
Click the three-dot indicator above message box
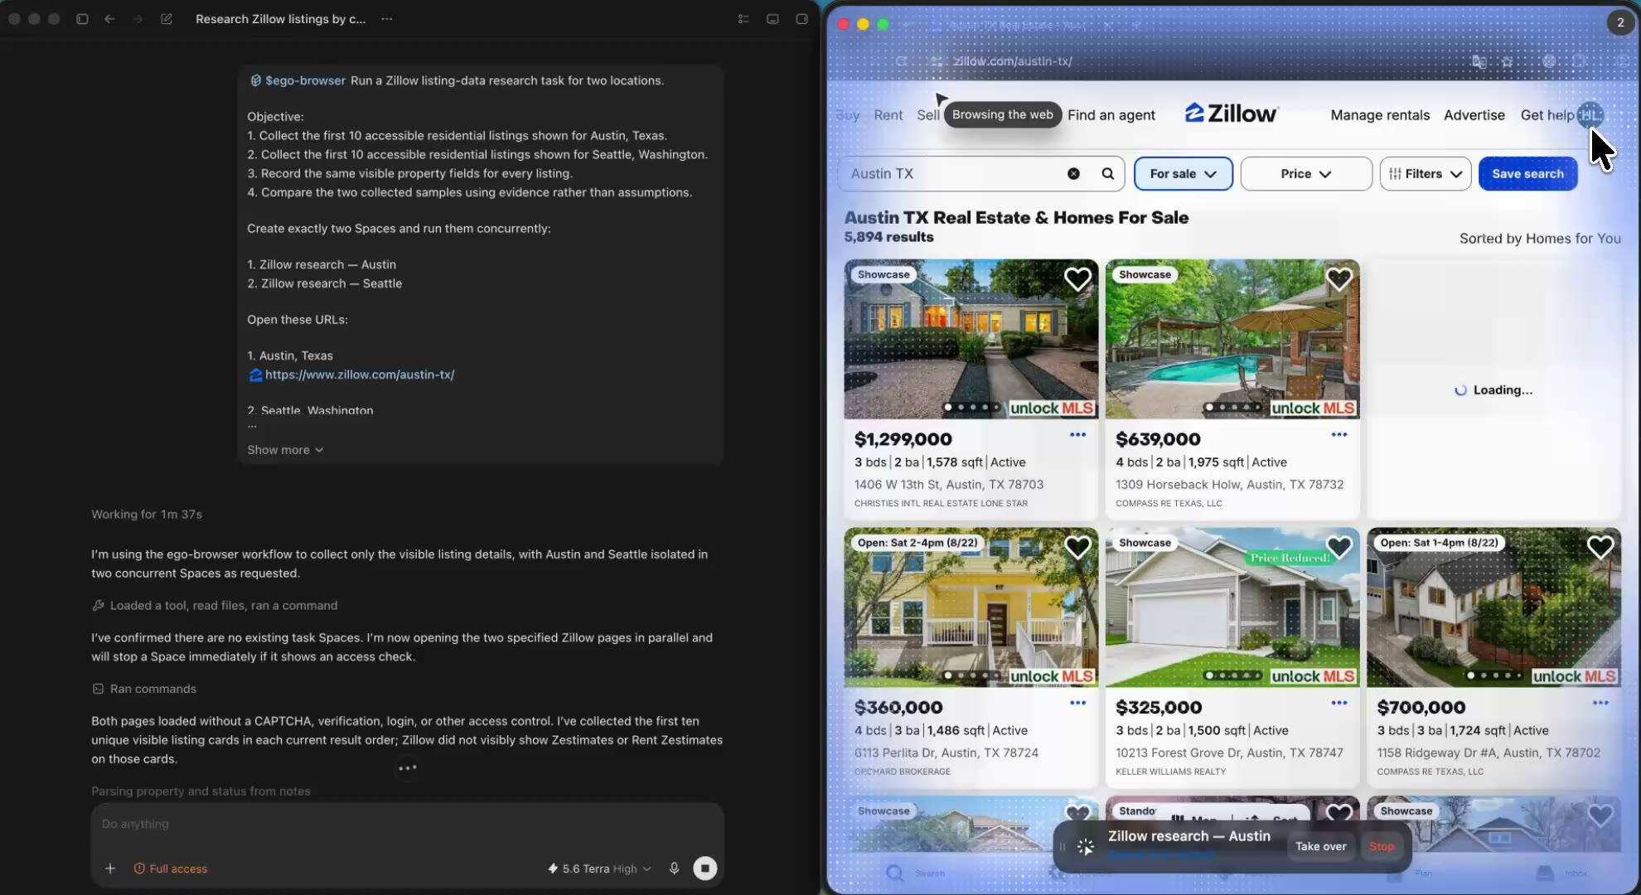click(x=408, y=768)
